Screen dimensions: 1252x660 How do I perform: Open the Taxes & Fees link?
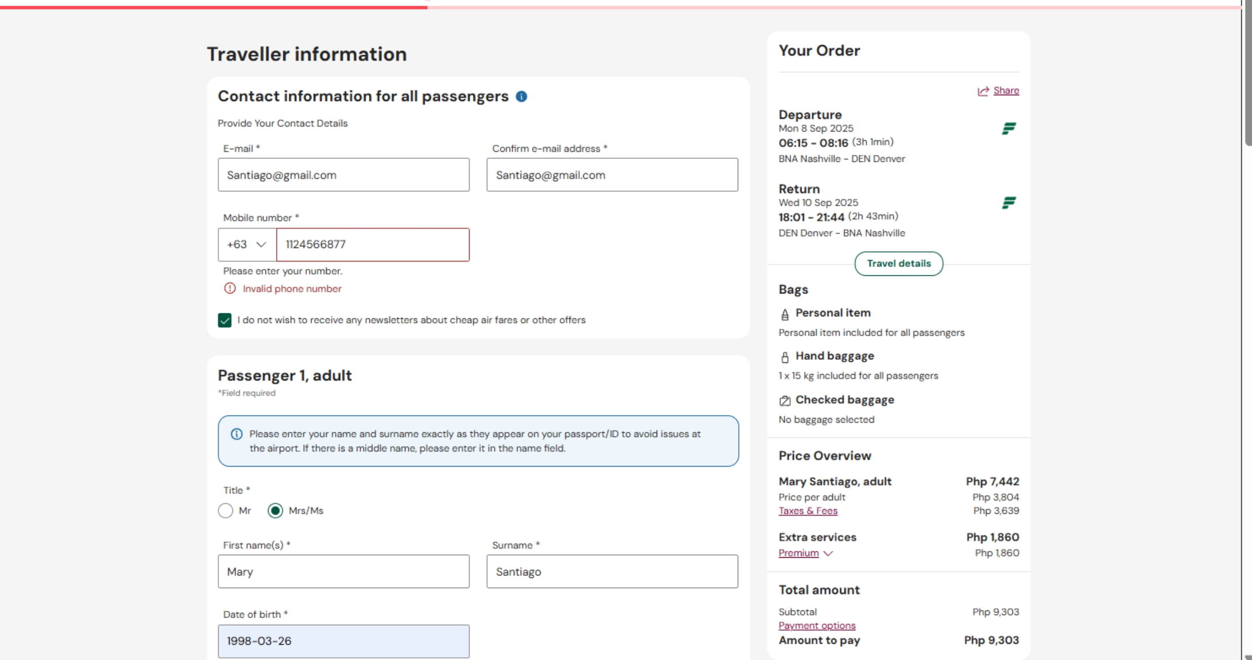[x=808, y=511]
